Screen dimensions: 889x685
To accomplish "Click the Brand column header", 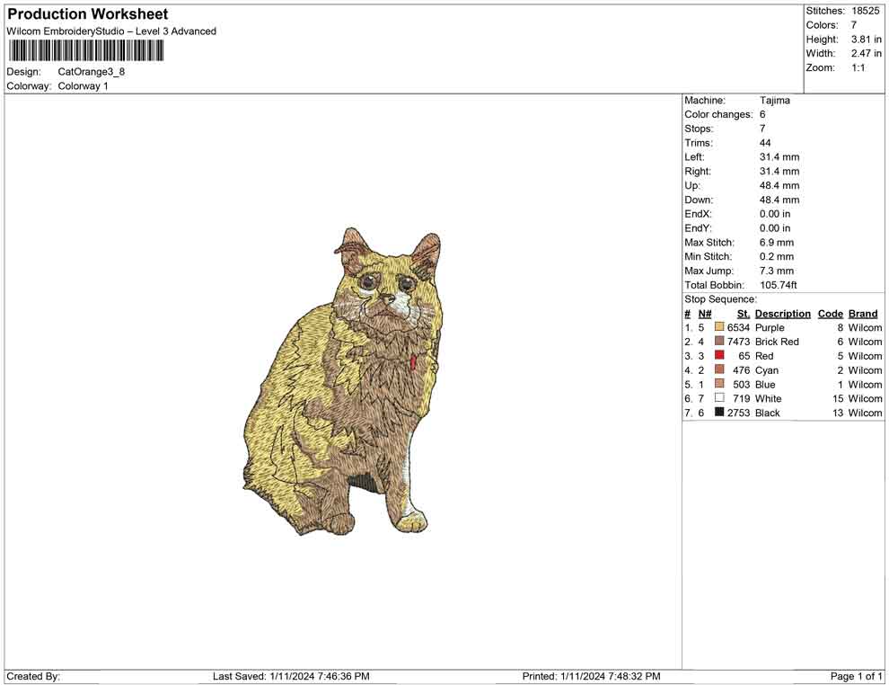I will (862, 314).
